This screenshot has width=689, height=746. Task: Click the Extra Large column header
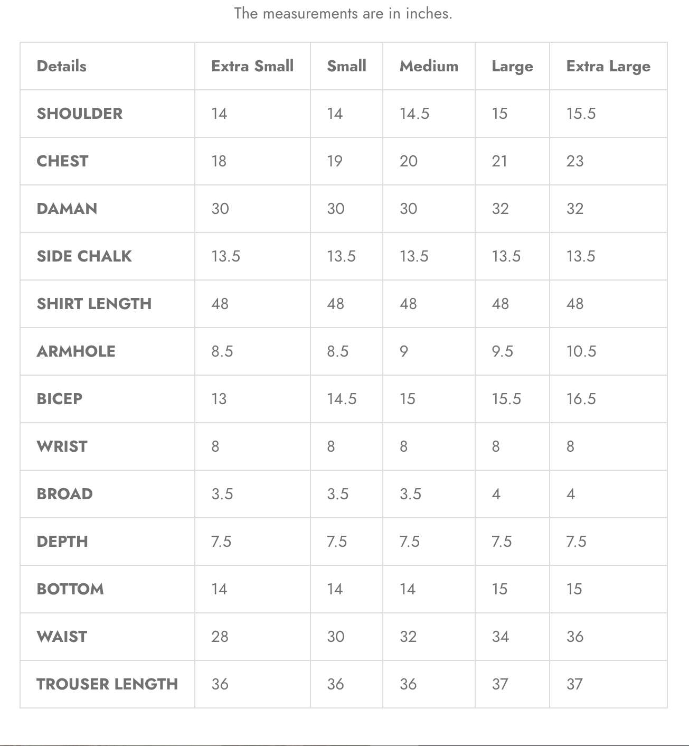tap(608, 66)
